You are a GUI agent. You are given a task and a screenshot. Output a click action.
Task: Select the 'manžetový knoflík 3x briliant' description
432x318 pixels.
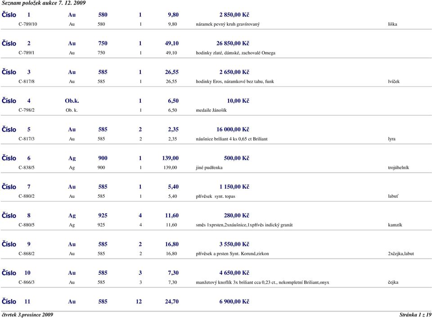[x=262, y=282]
